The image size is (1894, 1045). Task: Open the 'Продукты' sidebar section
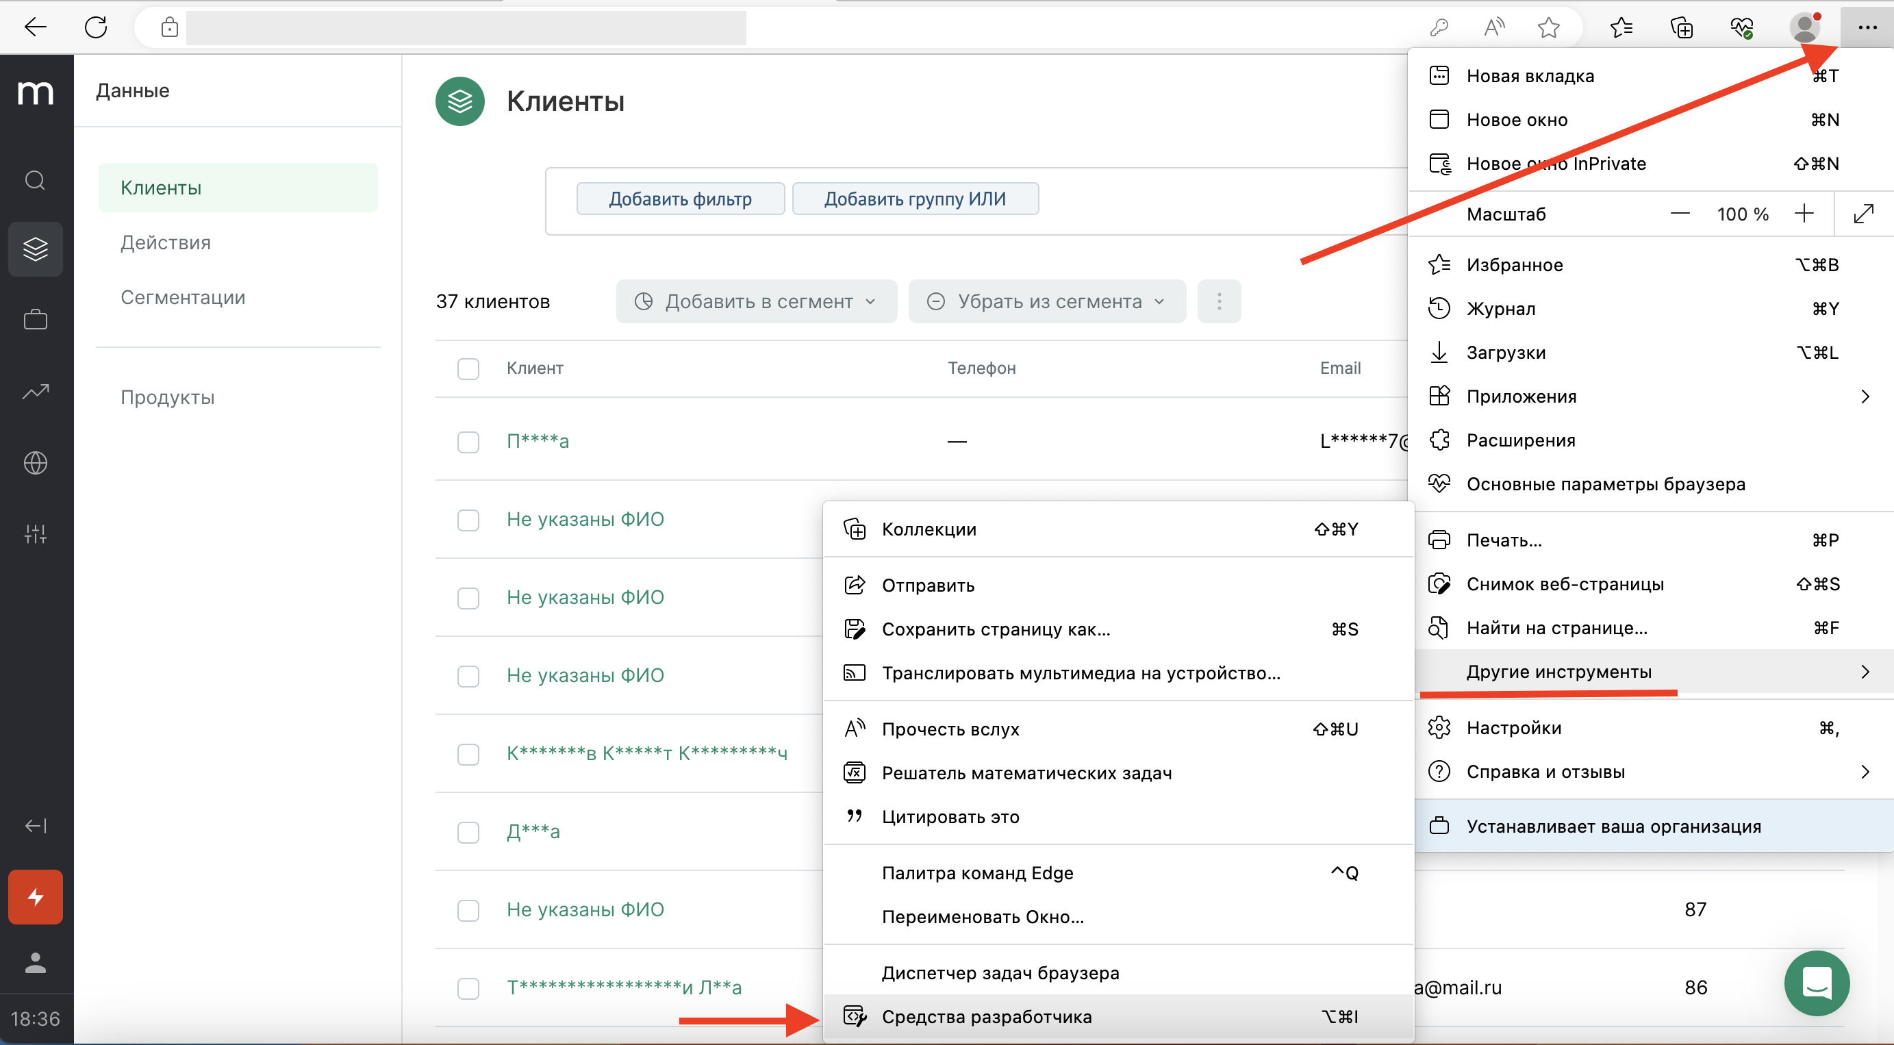point(168,397)
